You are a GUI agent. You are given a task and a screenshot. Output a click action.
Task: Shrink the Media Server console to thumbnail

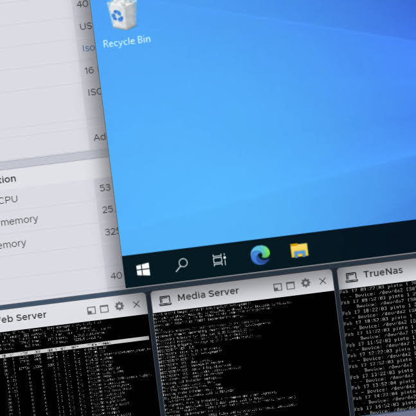278,287
